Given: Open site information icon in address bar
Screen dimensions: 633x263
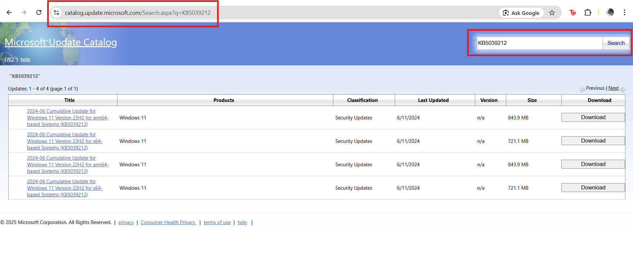Looking at the screenshot, I should click(56, 13).
